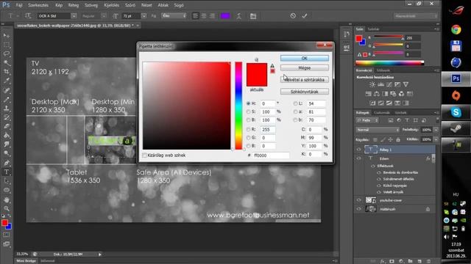This screenshot has width=471, height=264.
Task: Switch to the Színtárak tab
Action: (374, 29)
